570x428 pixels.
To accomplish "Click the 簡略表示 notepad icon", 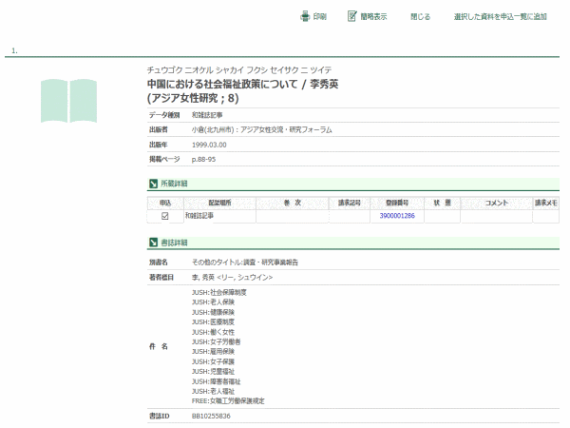I will tap(351, 16).
